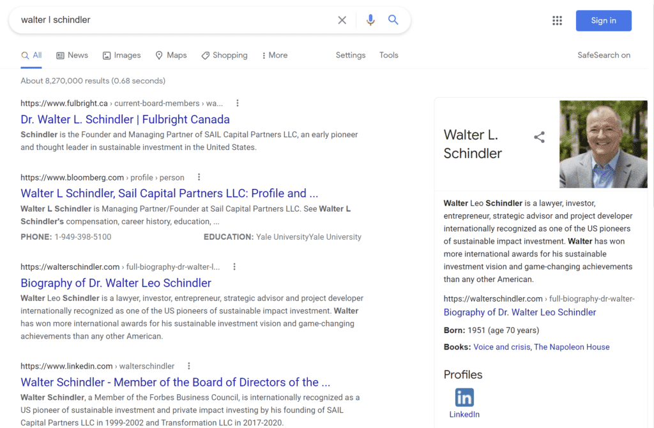Click the bloomberg.com URL breadcrumb

tap(102, 177)
